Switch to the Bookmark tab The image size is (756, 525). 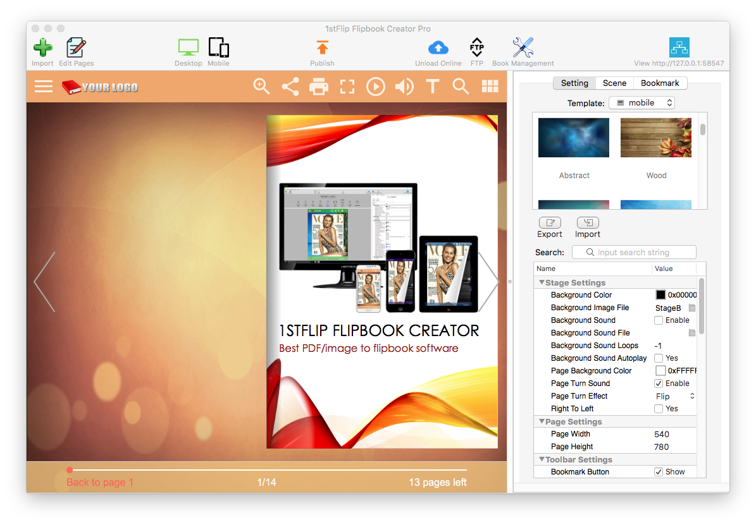660,83
